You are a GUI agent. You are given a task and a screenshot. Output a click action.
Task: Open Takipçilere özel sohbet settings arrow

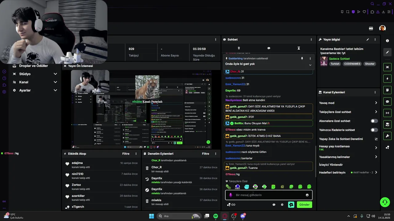point(376,112)
